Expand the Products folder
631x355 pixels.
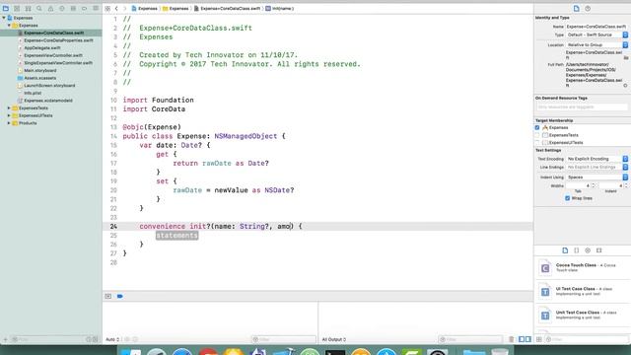(9, 123)
